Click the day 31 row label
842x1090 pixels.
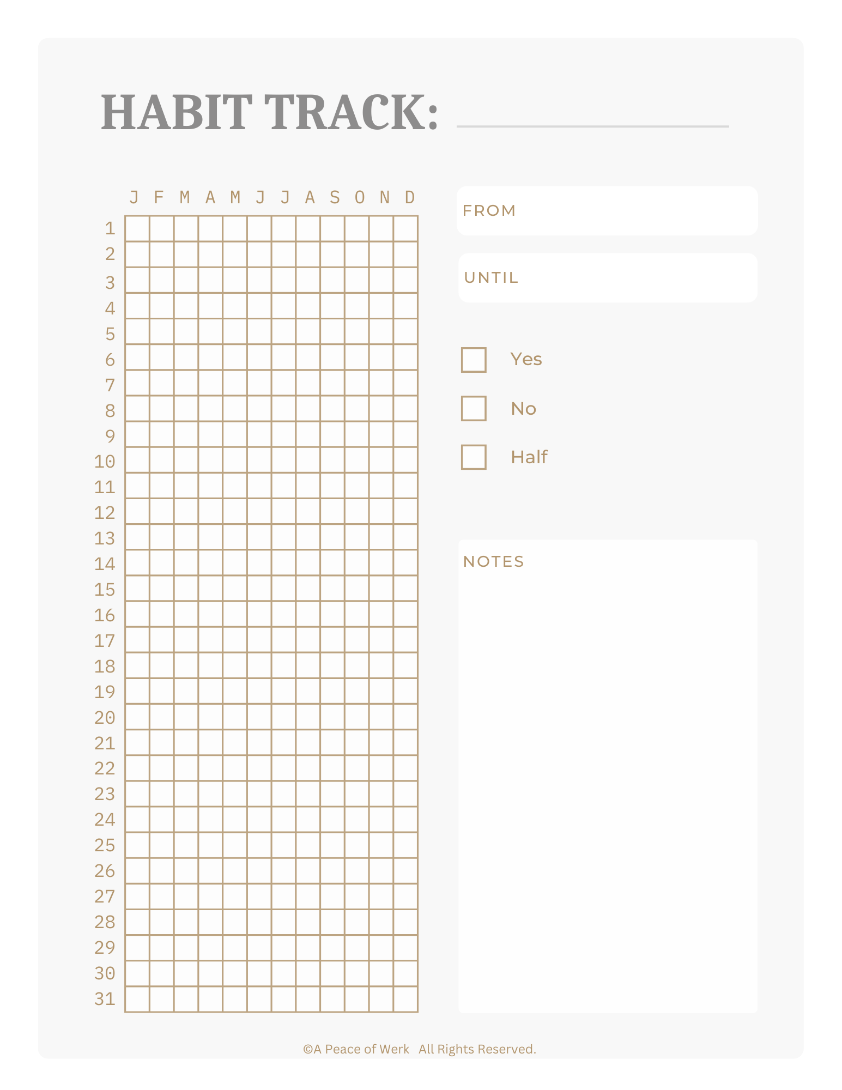pos(105,998)
